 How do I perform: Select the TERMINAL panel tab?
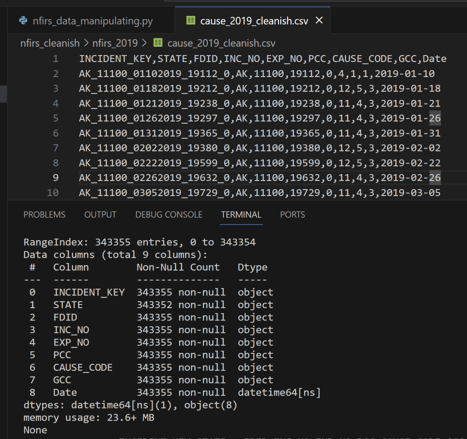point(241,215)
